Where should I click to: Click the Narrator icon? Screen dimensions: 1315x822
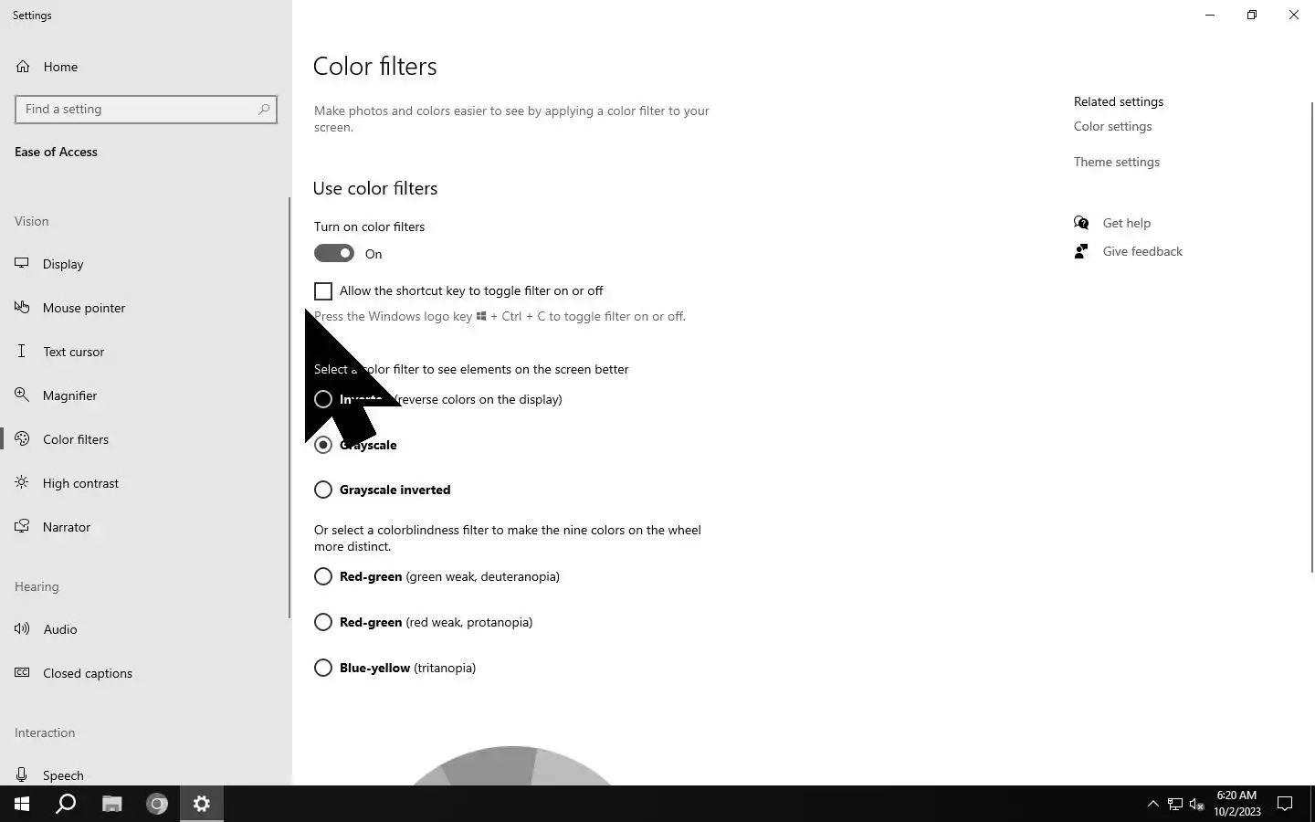pos(22,526)
